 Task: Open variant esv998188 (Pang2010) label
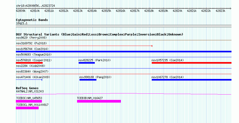pyautogui.click(x=95, y=77)
